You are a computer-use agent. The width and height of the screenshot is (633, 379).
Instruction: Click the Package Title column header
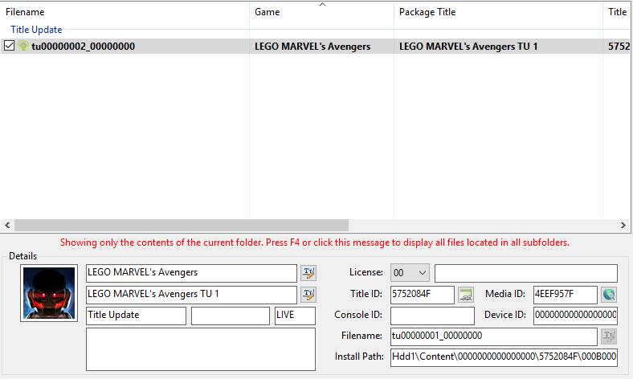click(498, 12)
